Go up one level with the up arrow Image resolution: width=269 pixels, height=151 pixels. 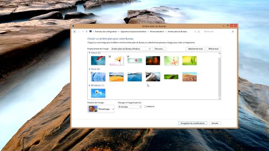[x=87, y=31]
